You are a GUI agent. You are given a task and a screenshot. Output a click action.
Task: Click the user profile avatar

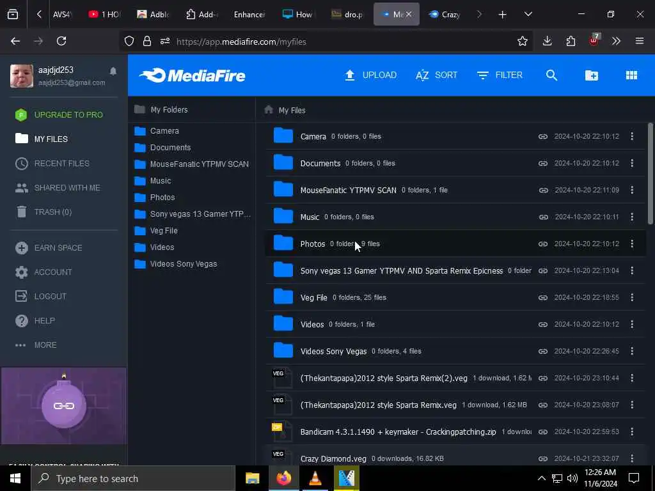pyautogui.click(x=22, y=76)
